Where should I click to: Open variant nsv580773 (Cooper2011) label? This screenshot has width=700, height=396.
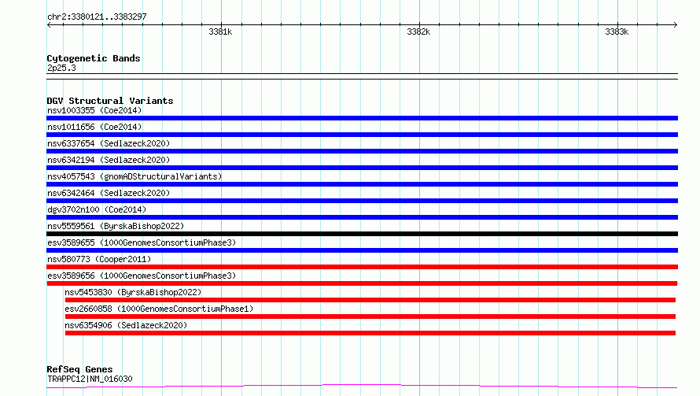click(x=99, y=259)
